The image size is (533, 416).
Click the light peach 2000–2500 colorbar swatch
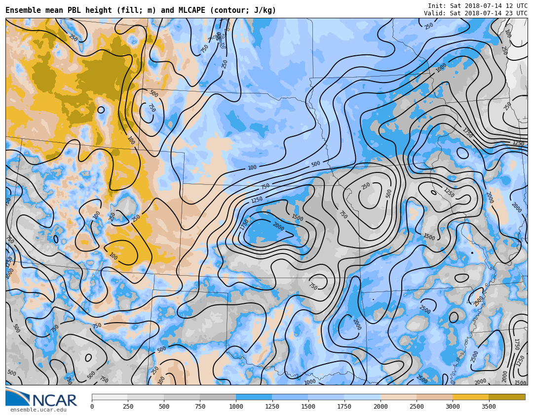point(398,397)
